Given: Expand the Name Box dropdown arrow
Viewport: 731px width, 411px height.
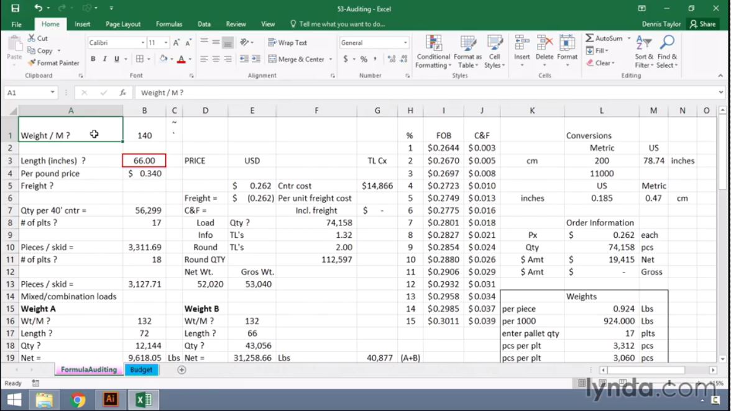Looking at the screenshot, I should [52, 92].
